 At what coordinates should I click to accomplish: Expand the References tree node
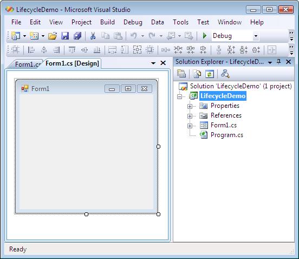click(x=190, y=116)
